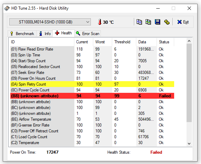The height and width of the screenshot is (164, 201).
Task: Click the Worst column header
Action: [x=103, y=42]
